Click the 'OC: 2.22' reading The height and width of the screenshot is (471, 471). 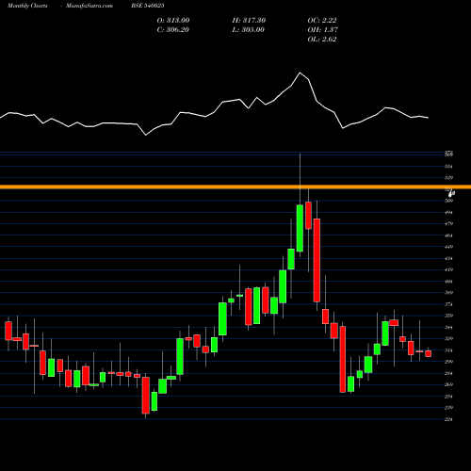click(x=322, y=21)
